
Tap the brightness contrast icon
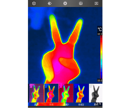pyautogui.click(x=50, y=4)
